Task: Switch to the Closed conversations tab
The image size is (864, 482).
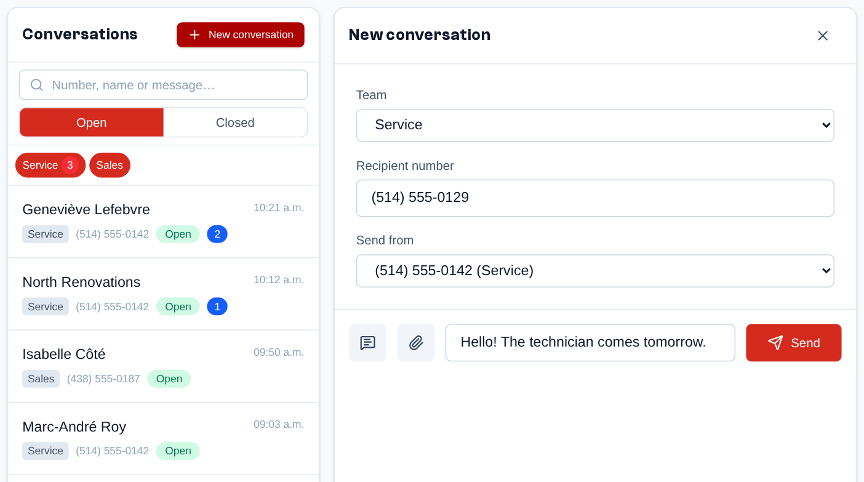Action: click(235, 123)
